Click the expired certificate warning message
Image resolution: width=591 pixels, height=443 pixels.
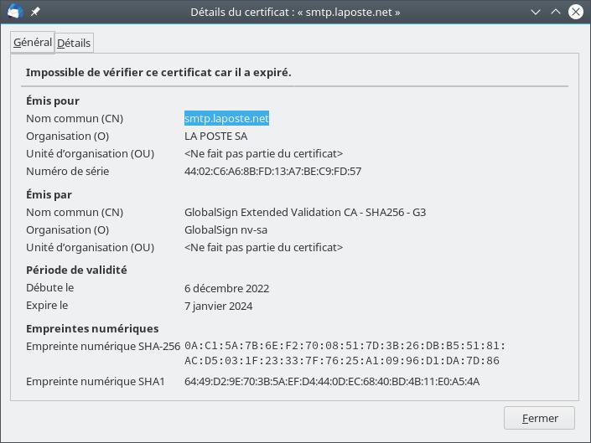158,72
